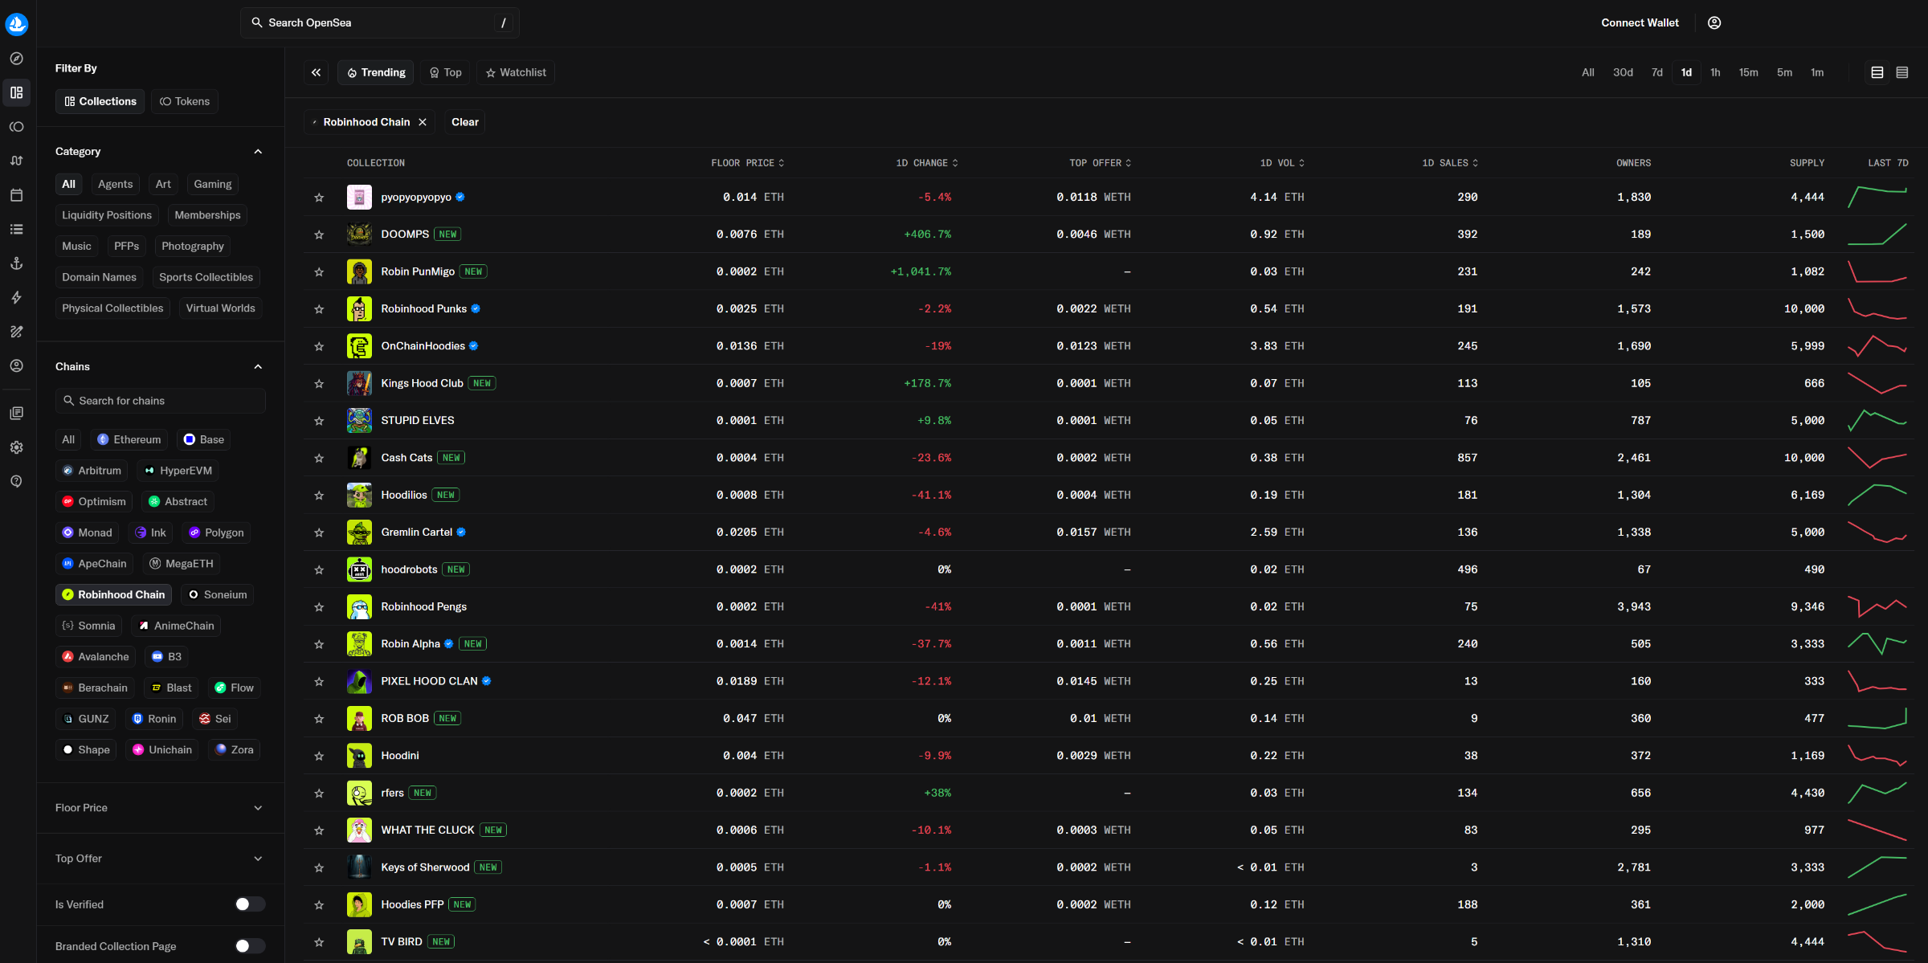This screenshot has height=963, width=1928.
Task: Click the Collections grid icon in sidebar
Action: click(17, 93)
